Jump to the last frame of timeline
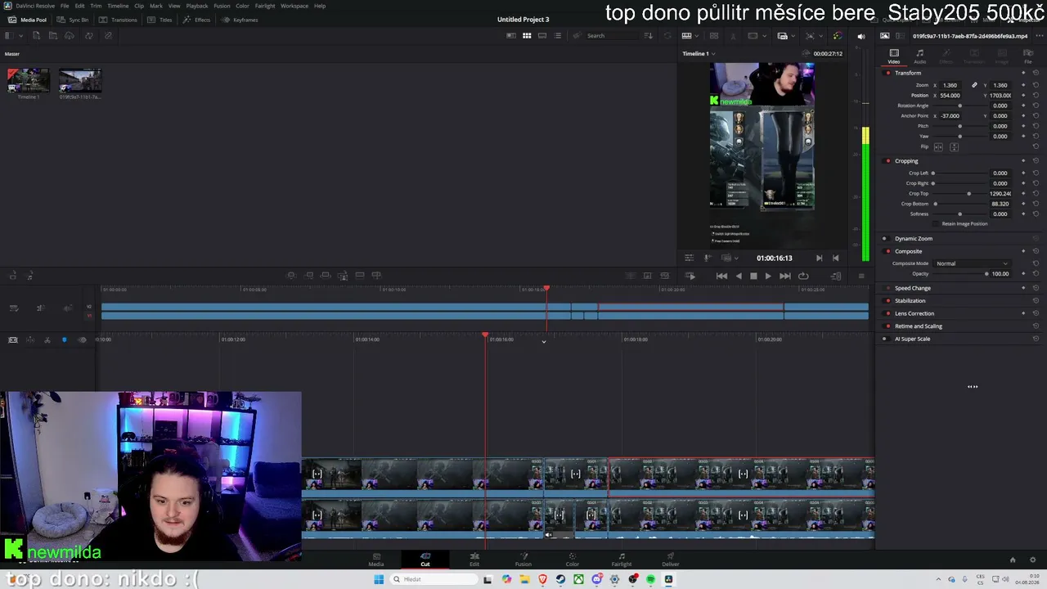 click(x=785, y=277)
